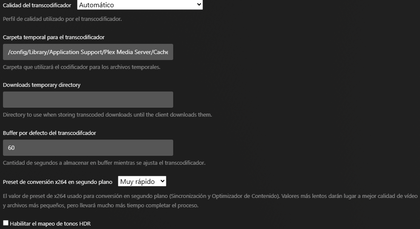Click the 'Habilitar el mapeo de tonos HDR' label

click(50, 223)
